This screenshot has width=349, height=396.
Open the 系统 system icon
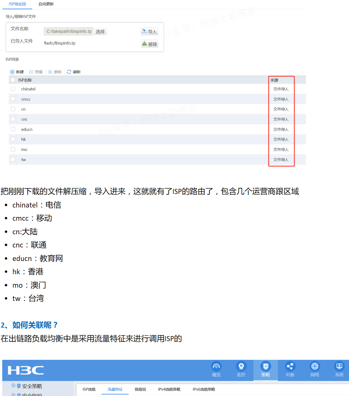point(340,367)
